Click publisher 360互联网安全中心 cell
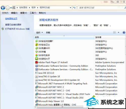The height and width of the screenshot is (109, 126). pos(104,48)
